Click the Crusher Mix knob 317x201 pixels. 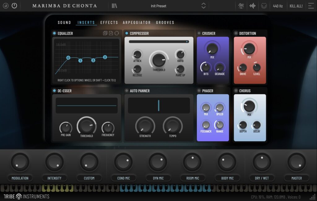pos(212,49)
